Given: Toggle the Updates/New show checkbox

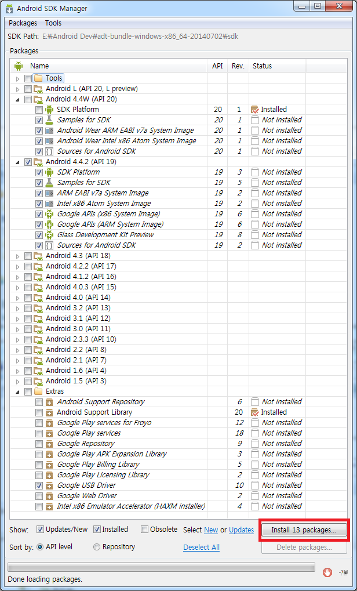Looking at the screenshot, I should 40,530.
